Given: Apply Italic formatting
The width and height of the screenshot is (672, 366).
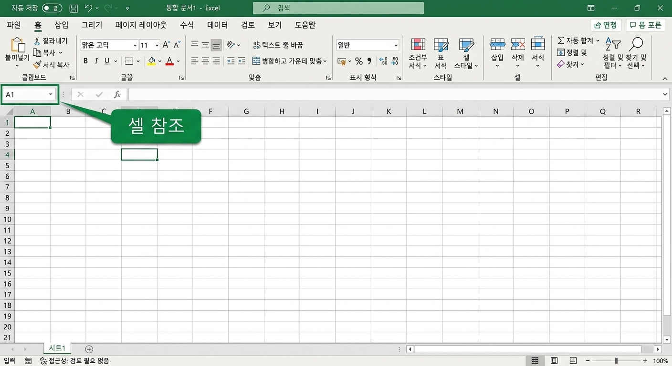Looking at the screenshot, I should coord(96,61).
